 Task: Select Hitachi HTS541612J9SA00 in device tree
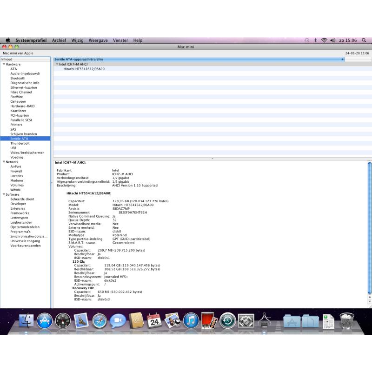tap(84, 69)
